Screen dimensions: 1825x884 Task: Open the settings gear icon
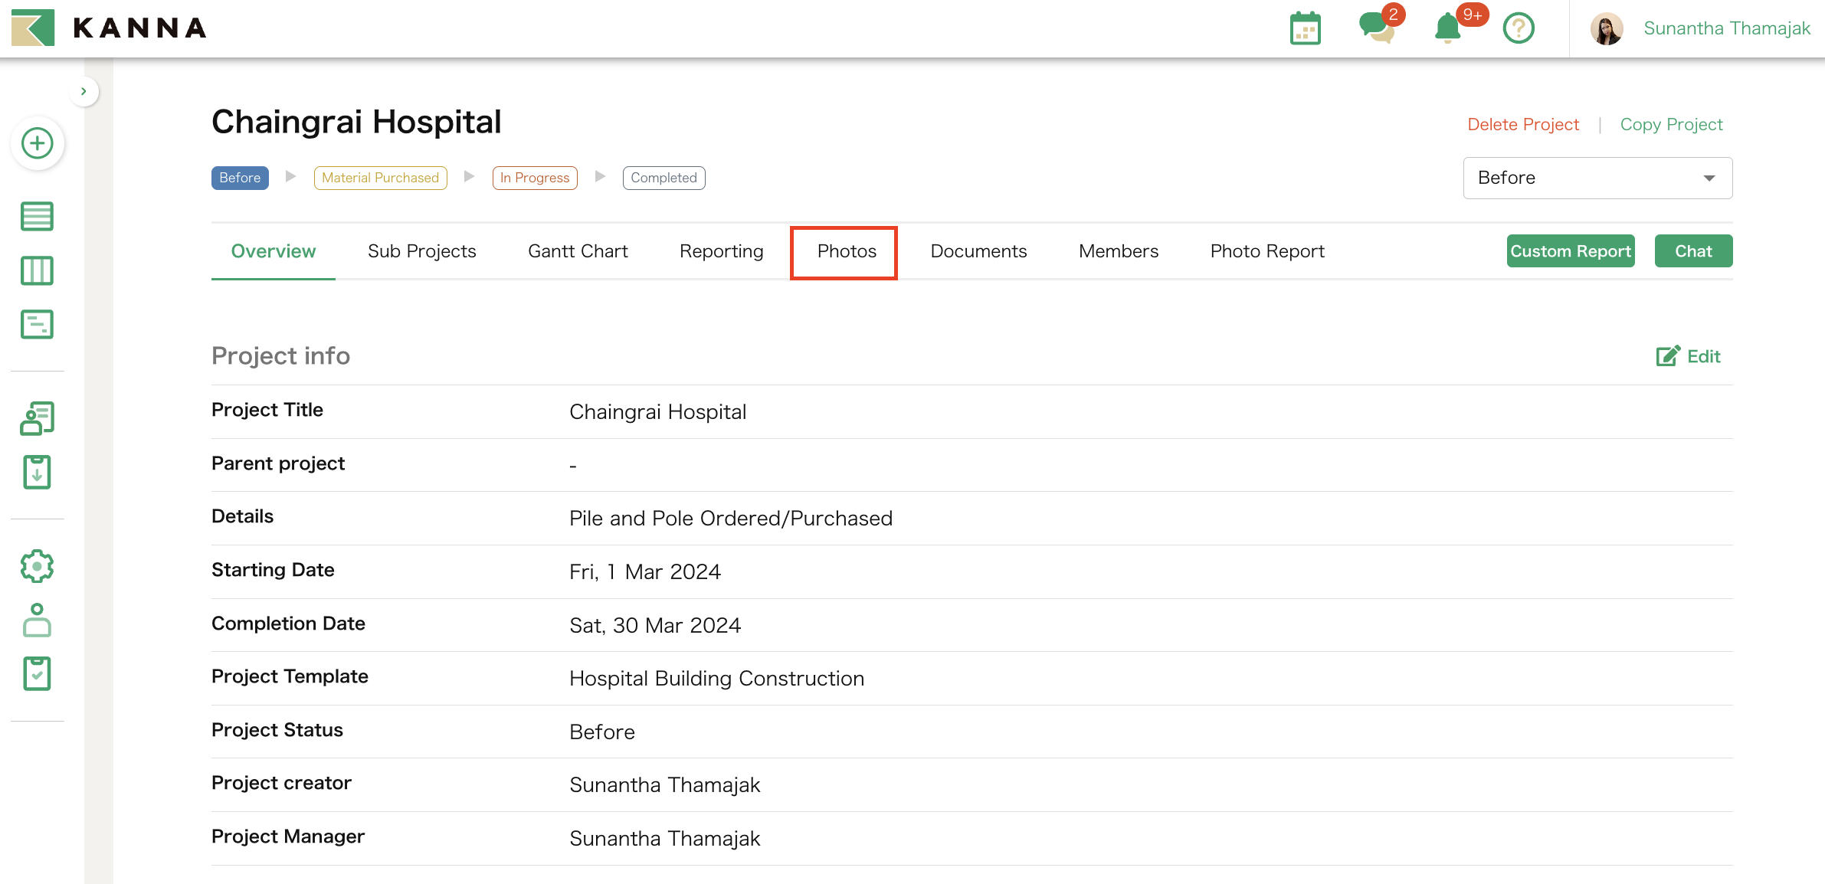[37, 567]
